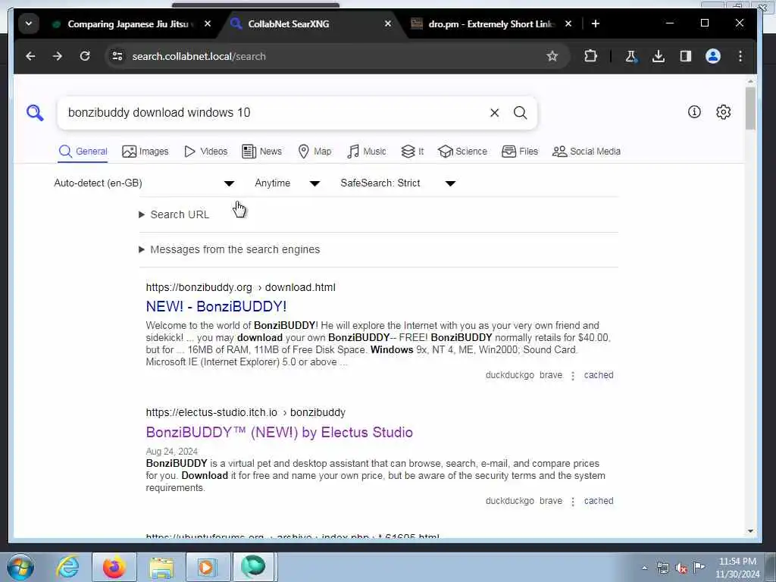This screenshot has width=776, height=582.
Task: Click the scrollbar down arrow
Action: coord(750,531)
